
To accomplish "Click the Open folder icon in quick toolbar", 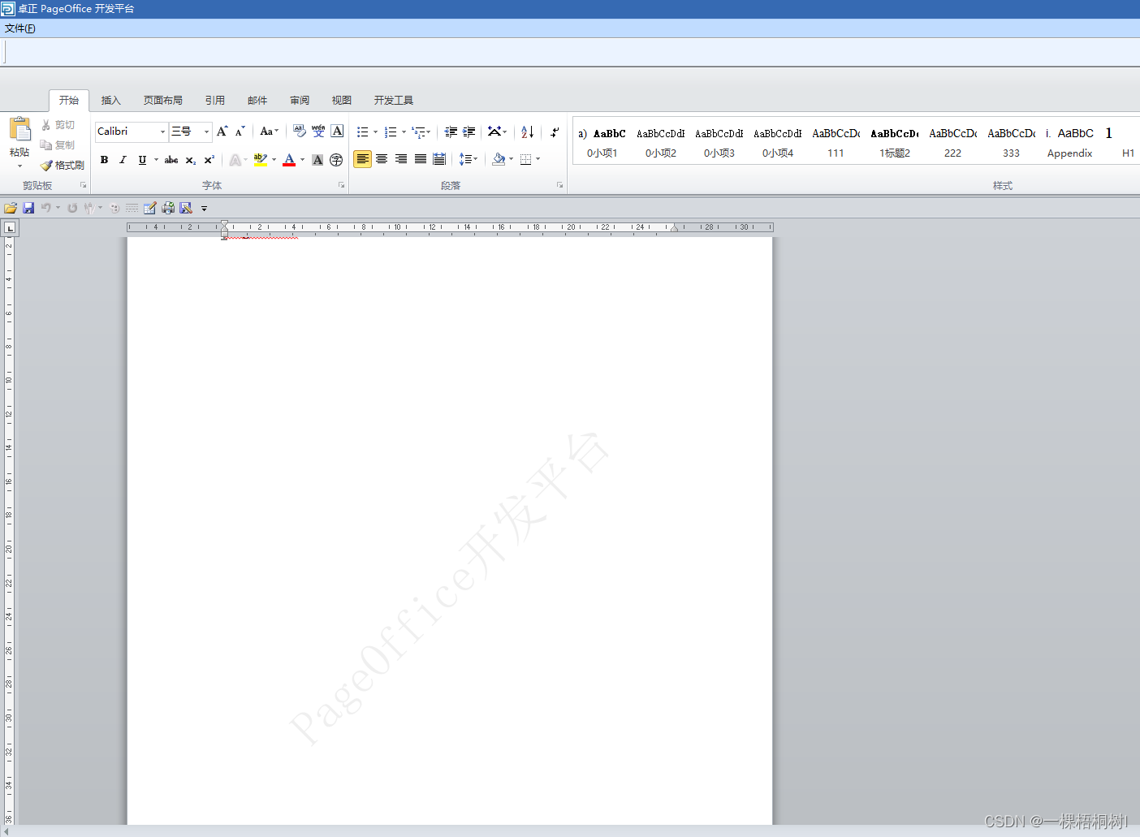I will pos(11,209).
